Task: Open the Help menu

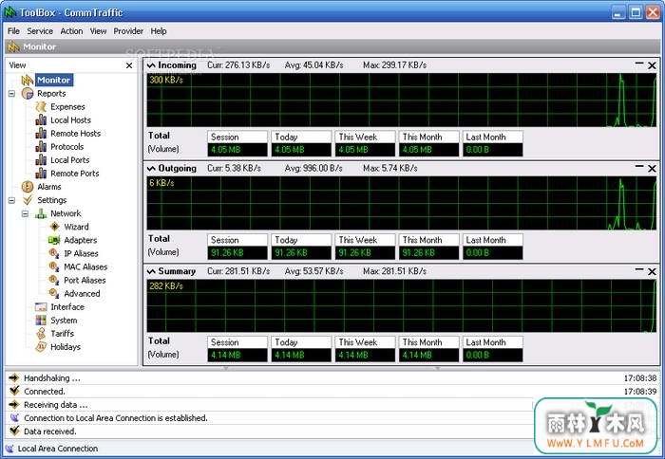Action: coord(159,31)
